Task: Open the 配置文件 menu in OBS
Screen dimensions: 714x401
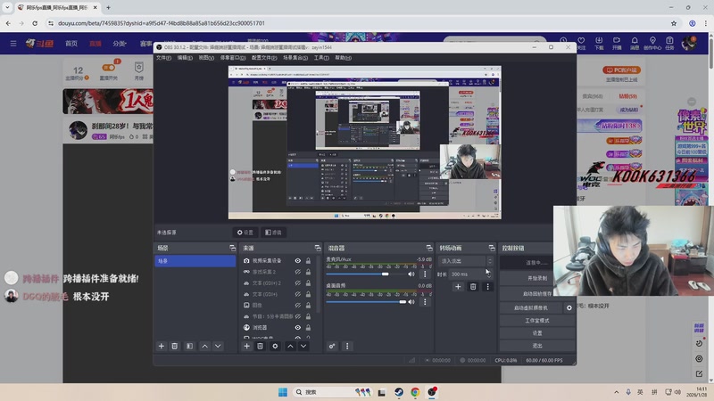Action: coord(264,58)
